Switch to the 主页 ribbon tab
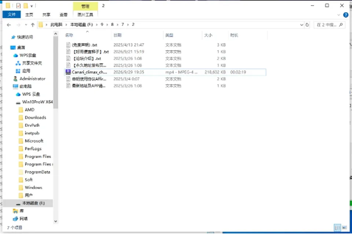This screenshot has height=234, width=352. coord(29,15)
